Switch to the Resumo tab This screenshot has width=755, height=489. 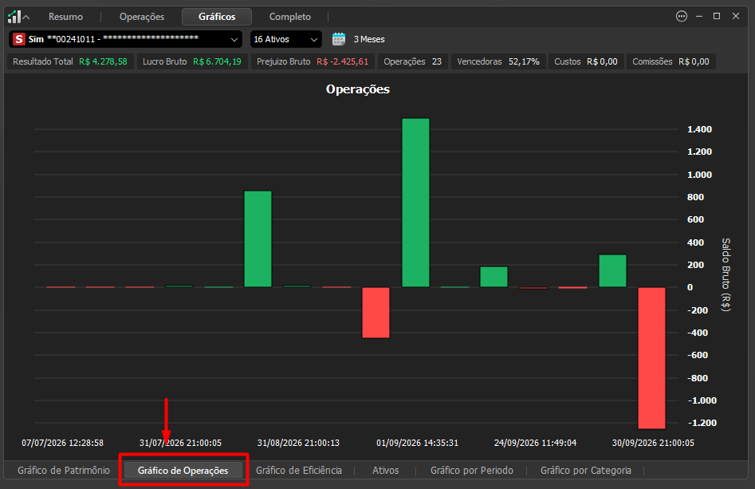(x=65, y=17)
